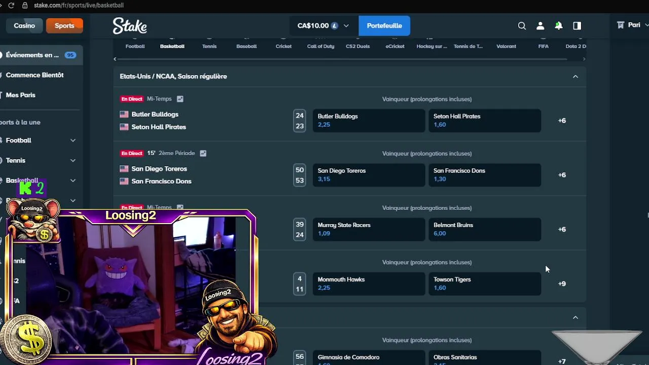649x365 pixels.
Task: Switch to the Sports tab
Action: point(64,26)
